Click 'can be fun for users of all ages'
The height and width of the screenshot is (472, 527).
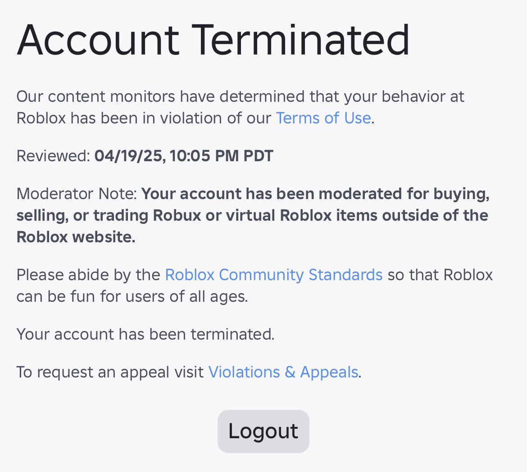tap(132, 296)
